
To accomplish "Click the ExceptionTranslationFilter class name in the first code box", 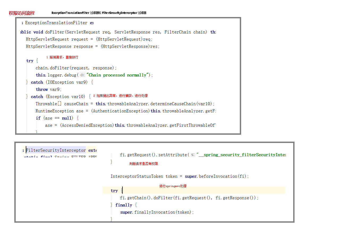I will [x=56, y=23].
